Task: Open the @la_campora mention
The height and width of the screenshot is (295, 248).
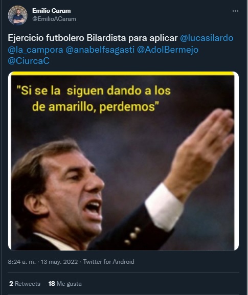Action: [35, 50]
